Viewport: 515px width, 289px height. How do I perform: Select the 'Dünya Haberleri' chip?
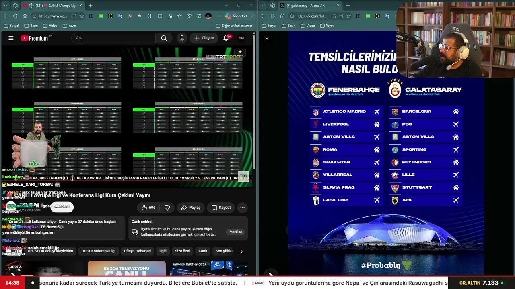[137, 251]
